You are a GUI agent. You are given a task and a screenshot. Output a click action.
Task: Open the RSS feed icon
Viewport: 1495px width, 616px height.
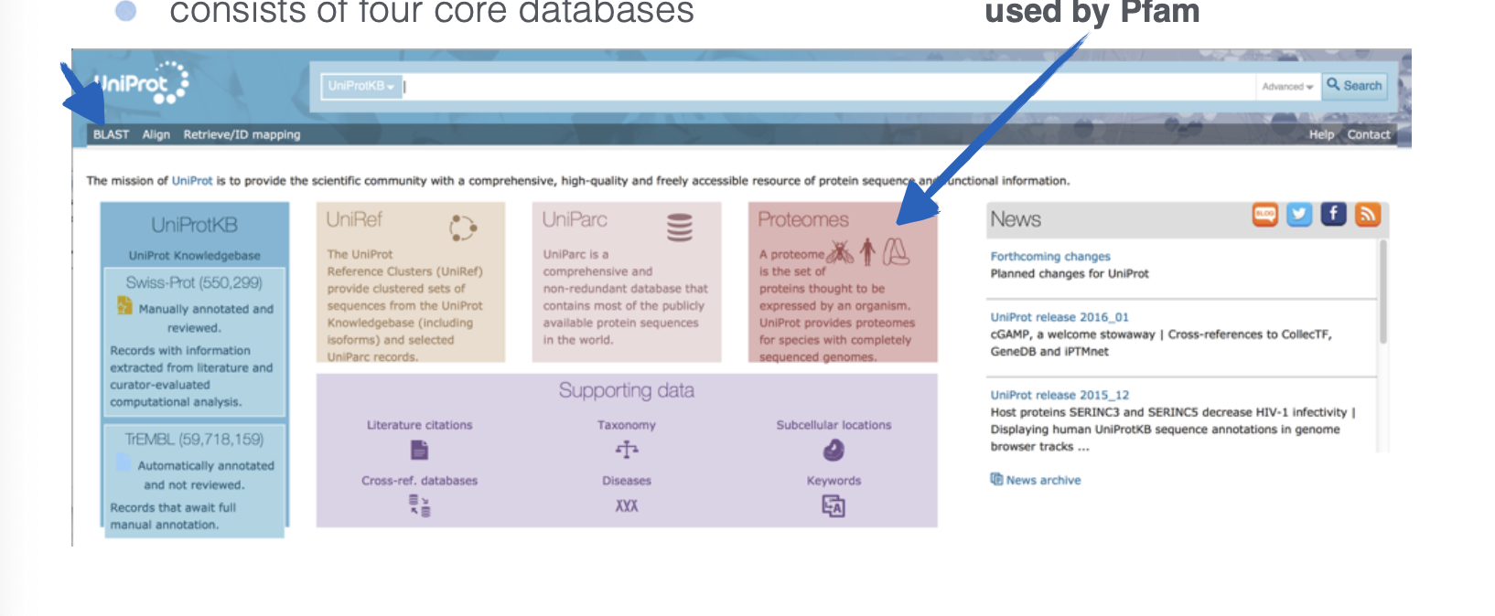(x=1368, y=215)
